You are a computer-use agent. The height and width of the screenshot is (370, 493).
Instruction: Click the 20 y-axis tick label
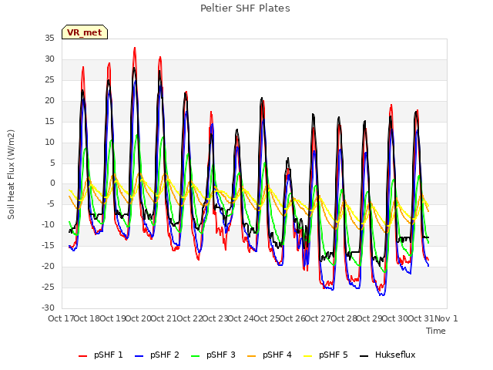(49, 101)
